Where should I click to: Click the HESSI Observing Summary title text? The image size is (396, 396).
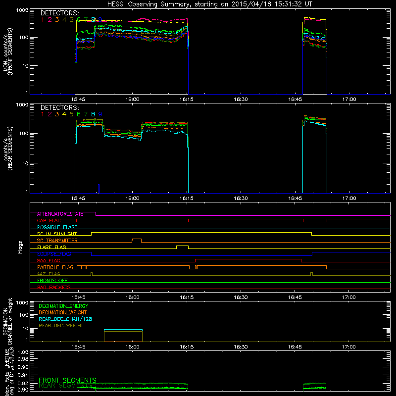tap(209, 4)
